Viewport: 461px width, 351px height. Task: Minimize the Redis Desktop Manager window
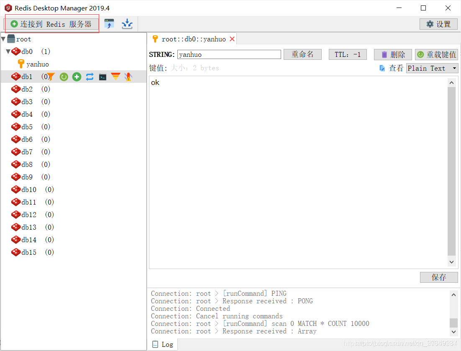click(x=399, y=8)
